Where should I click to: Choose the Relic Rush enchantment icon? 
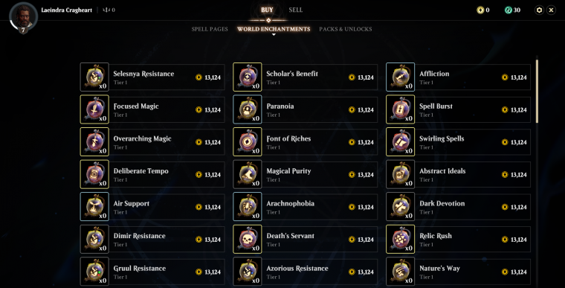pos(400,240)
